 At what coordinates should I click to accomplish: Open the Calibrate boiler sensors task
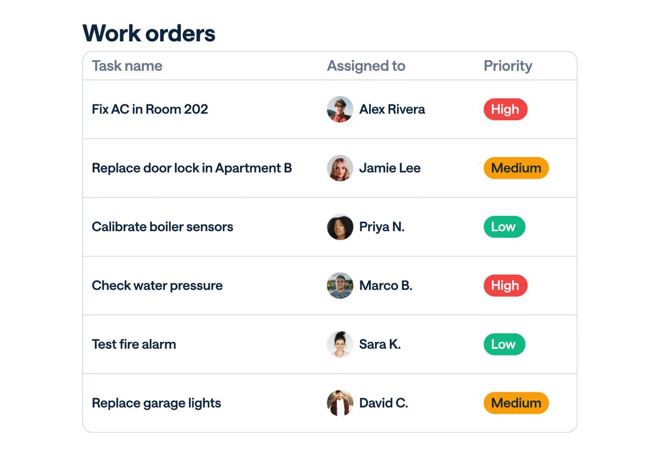(x=162, y=227)
